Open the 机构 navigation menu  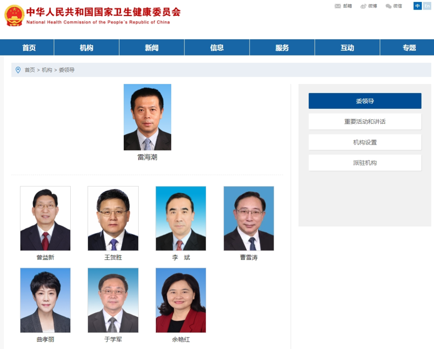[86, 47]
